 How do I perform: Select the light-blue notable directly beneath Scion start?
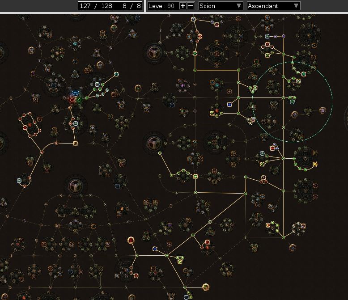click(x=76, y=123)
